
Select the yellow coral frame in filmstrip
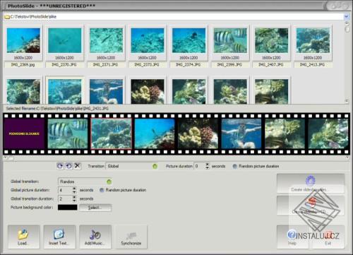[198, 134]
